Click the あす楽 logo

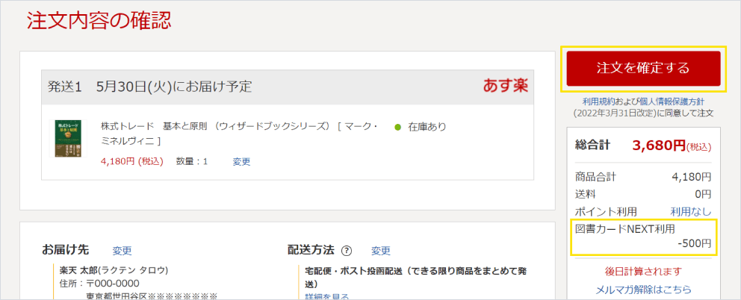[505, 86]
